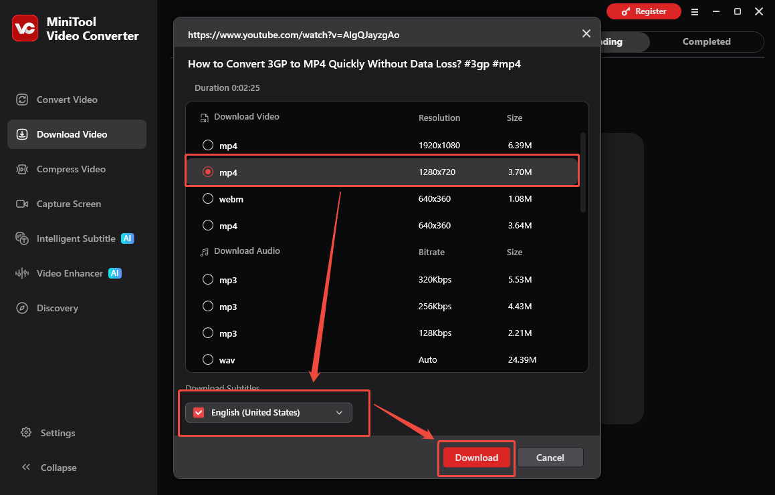Click the 6.39M size value
Viewport: 775px width, 495px height.
[x=520, y=145]
